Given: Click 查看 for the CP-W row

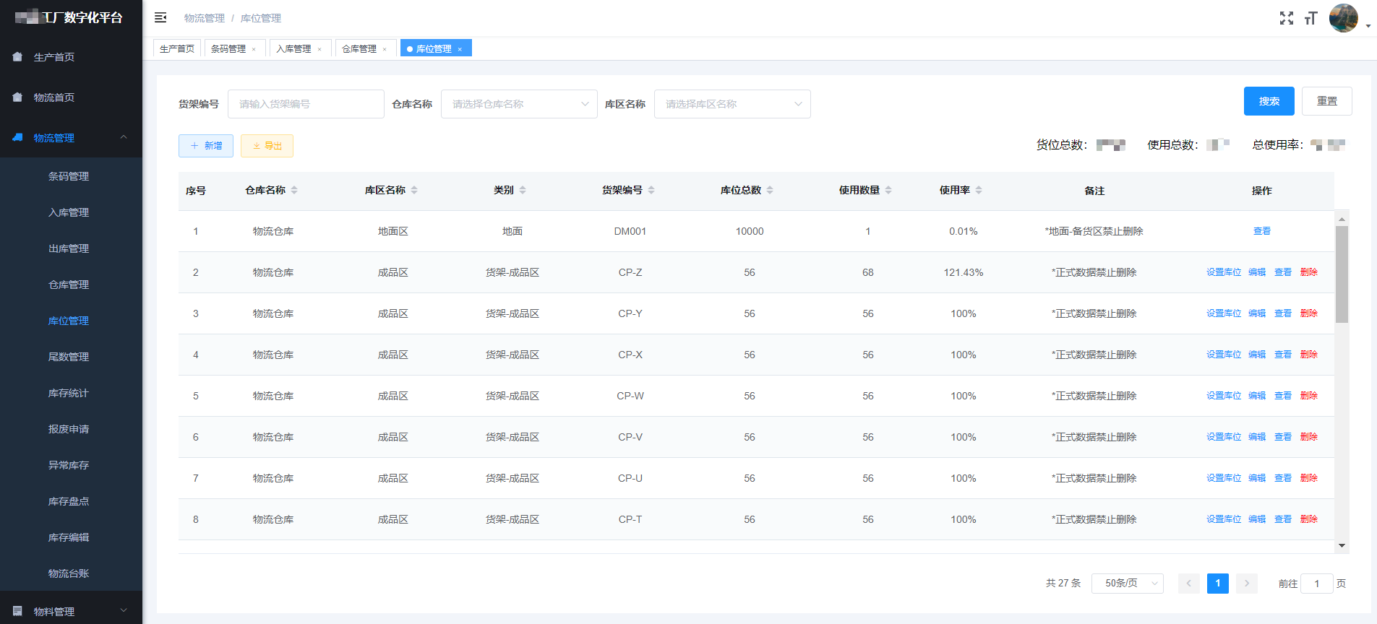Looking at the screenshot, I should click(1283, 396).
